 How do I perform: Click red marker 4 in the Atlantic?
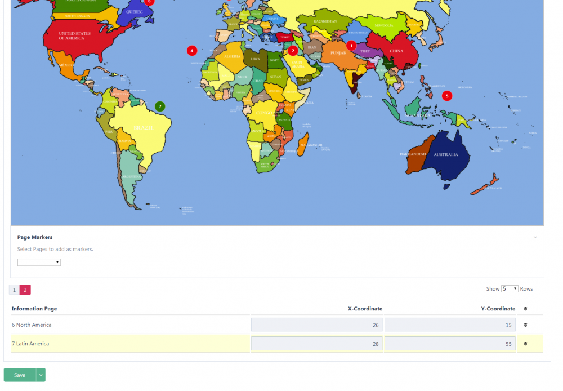click(192, 51)
